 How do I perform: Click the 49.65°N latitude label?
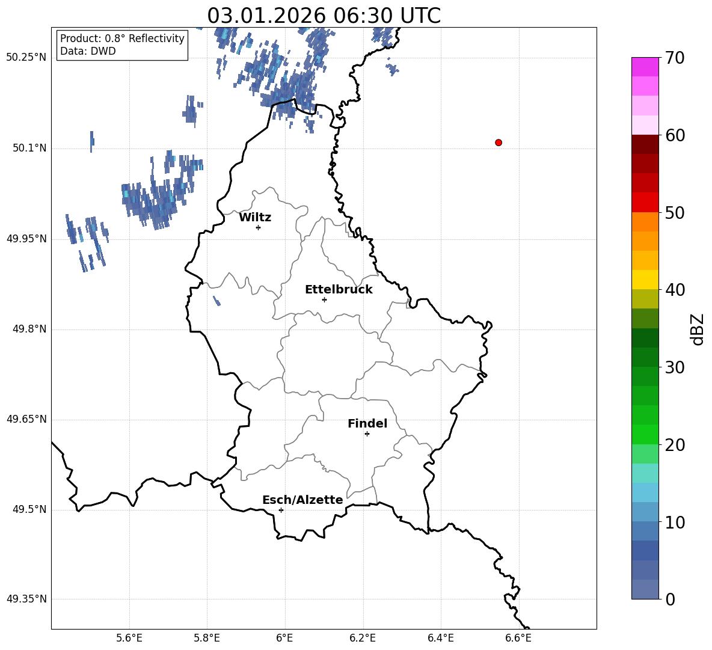pyautogui.click(x=26, y=419)
